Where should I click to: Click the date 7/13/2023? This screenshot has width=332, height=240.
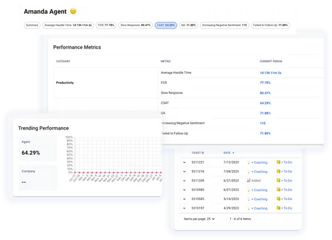click(x=231, y=162)
